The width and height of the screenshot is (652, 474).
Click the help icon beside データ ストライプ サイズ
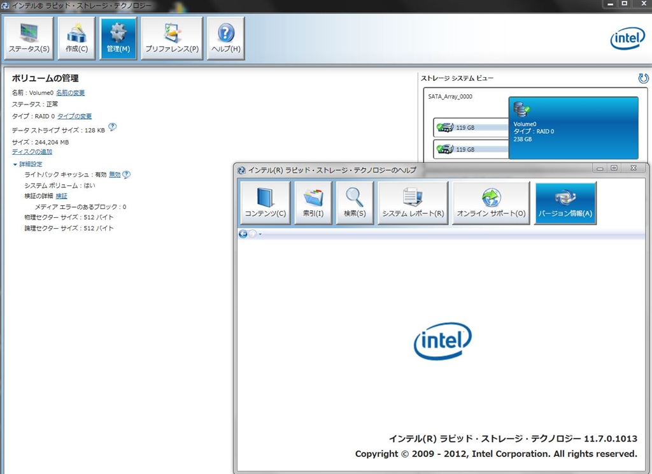point(112,127)
